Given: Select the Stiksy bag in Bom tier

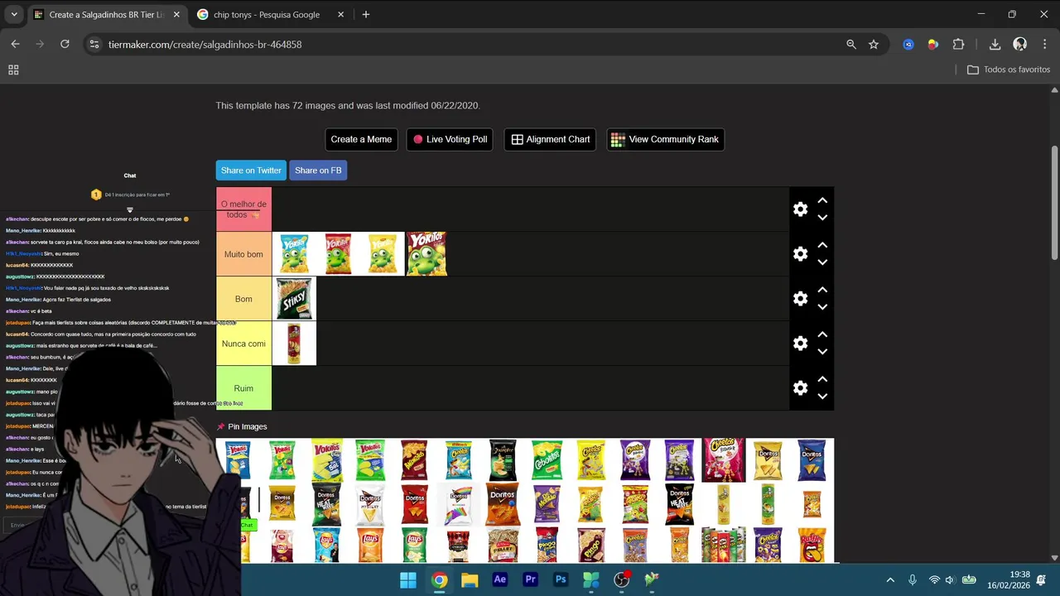Looking at the screenshot, I should pos(294,299).
